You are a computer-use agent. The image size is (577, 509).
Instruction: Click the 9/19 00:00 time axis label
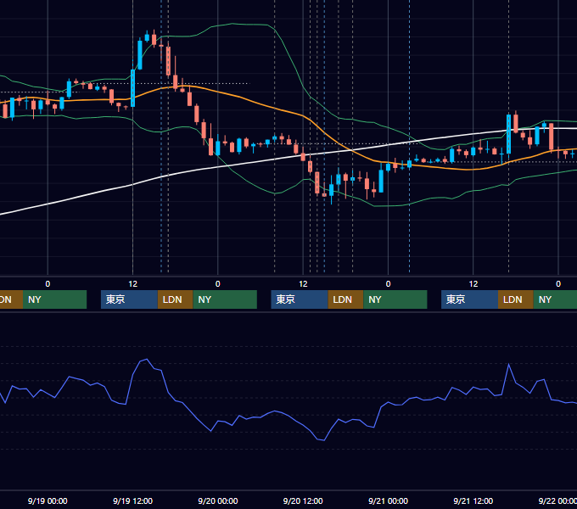[48, 501]
